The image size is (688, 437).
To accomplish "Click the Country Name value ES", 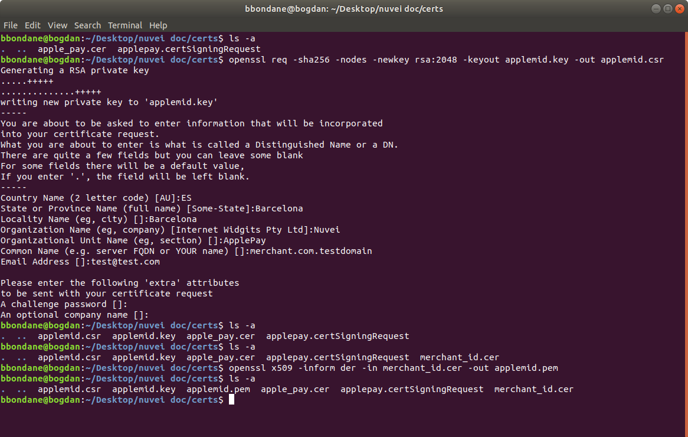I will [x=187, y=198].
